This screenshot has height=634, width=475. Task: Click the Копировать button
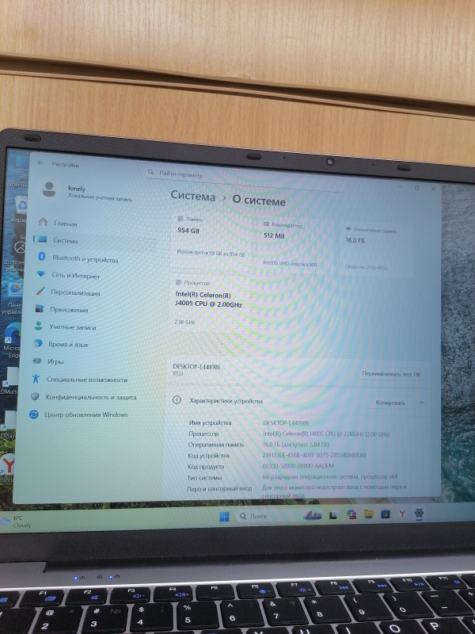click(x=389, y=403)
